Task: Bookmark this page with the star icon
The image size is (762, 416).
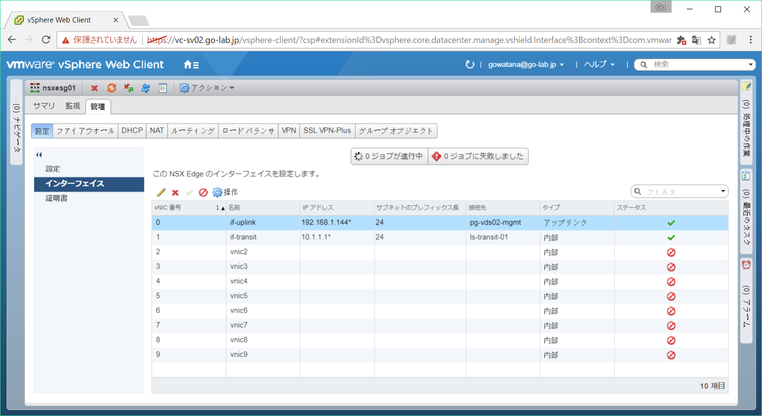Action: point(712,40)
